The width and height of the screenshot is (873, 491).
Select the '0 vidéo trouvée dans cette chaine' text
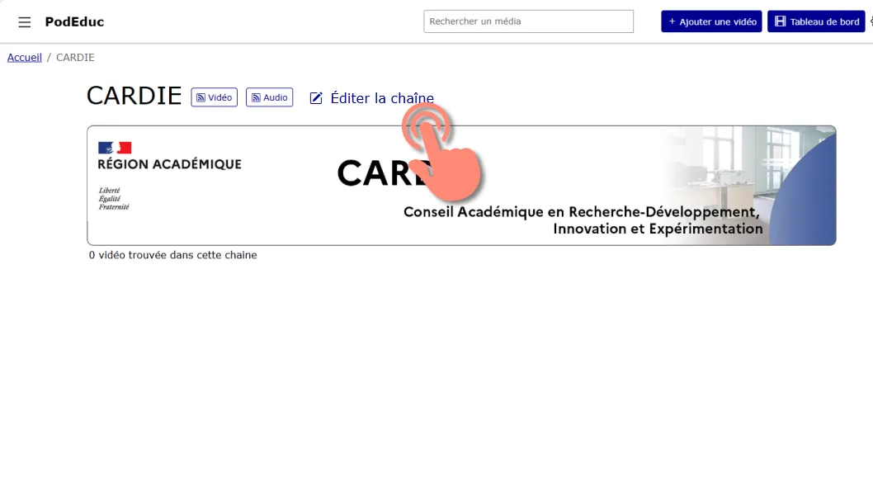[x=173, y=255]
